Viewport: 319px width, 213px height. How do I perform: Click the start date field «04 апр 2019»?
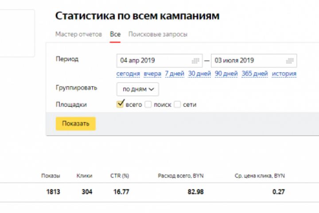(x=153, y=61)
